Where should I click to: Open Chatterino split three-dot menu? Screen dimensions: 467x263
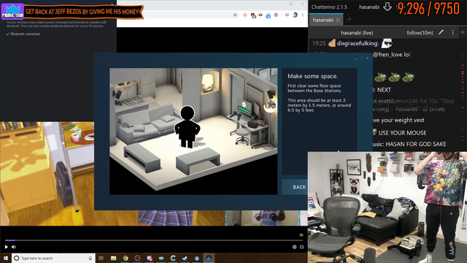[x=452, y=32]
